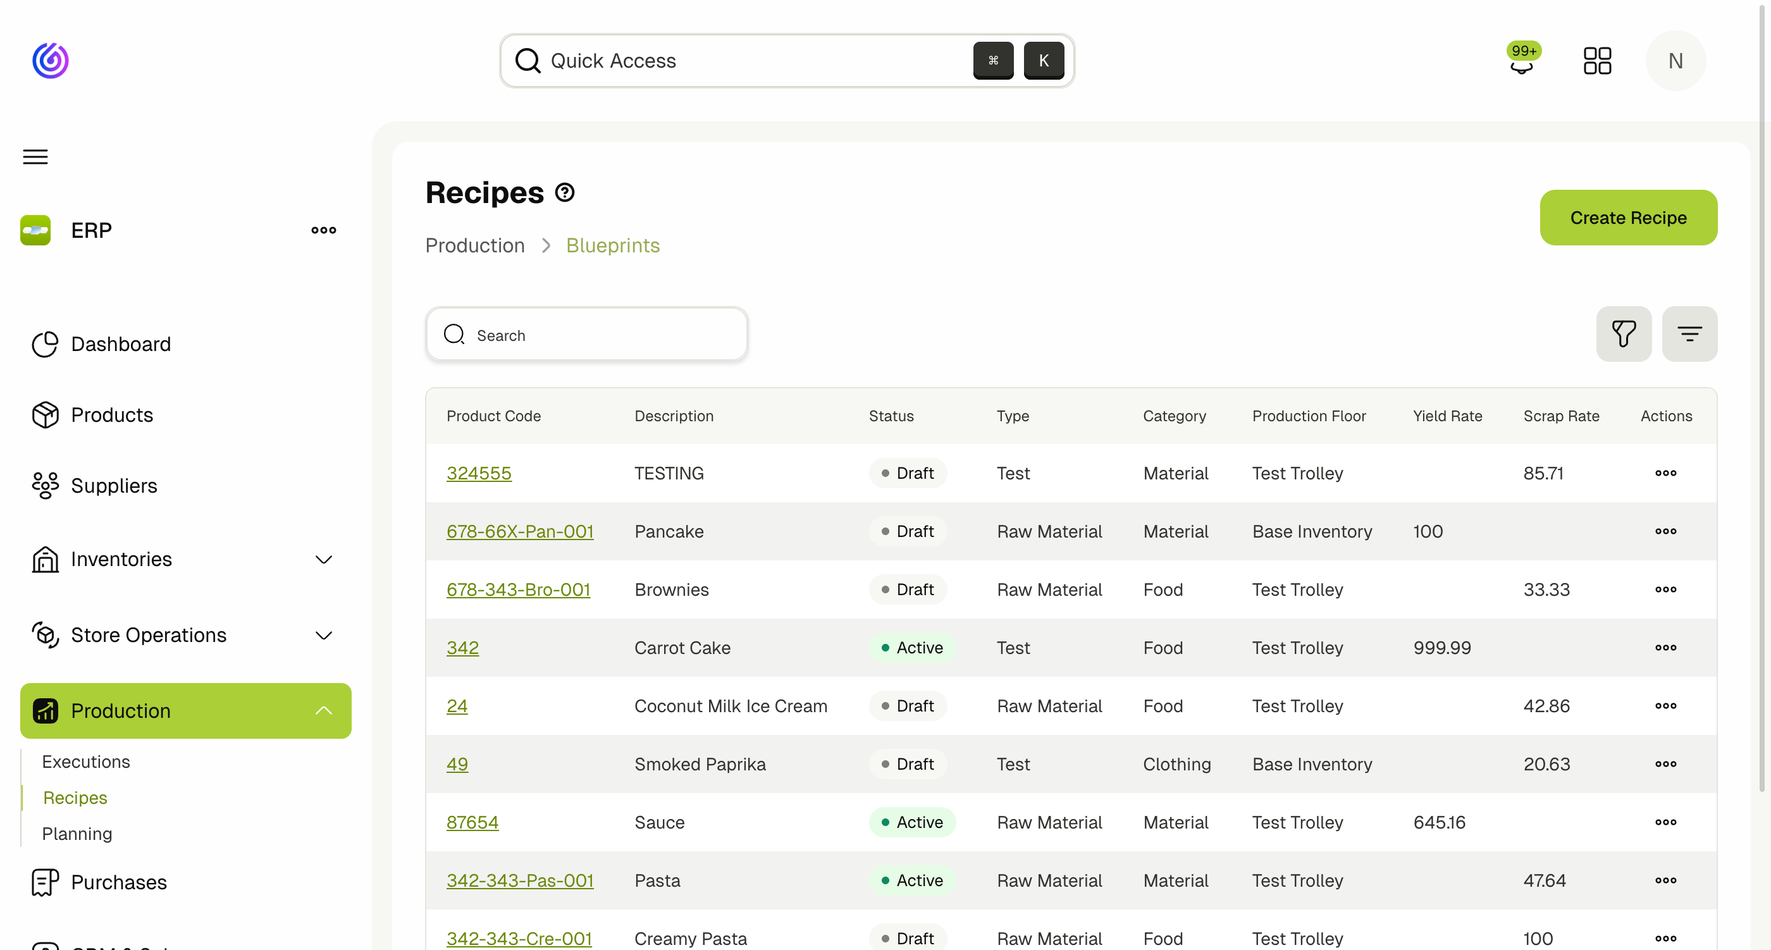Image resolution: width=1771 pixels, height=950 pixels.
Task: Open Planning under Production
Action: click(77, 834)
